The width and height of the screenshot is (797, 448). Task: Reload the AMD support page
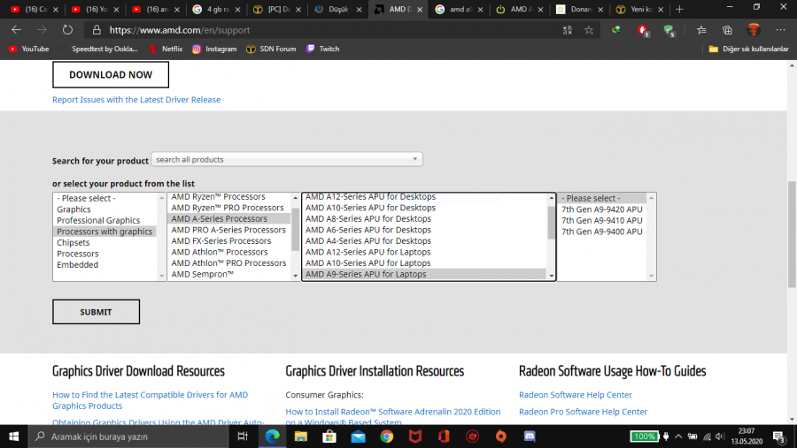(67, 30)
